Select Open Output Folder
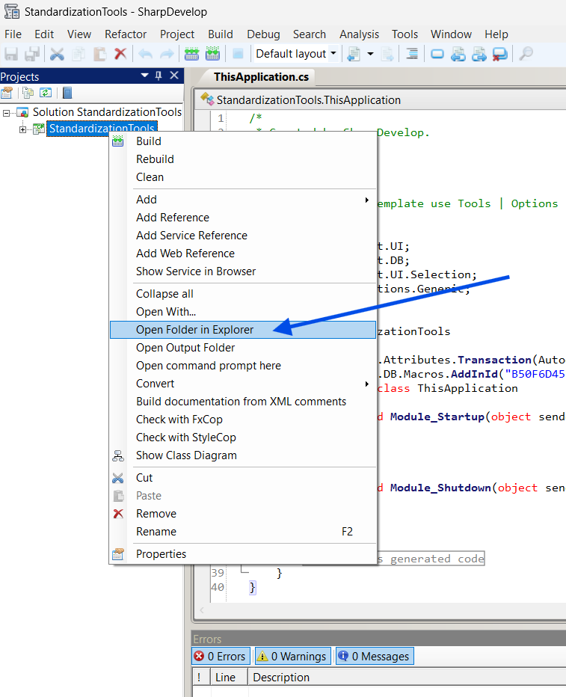 coord(243,348)
